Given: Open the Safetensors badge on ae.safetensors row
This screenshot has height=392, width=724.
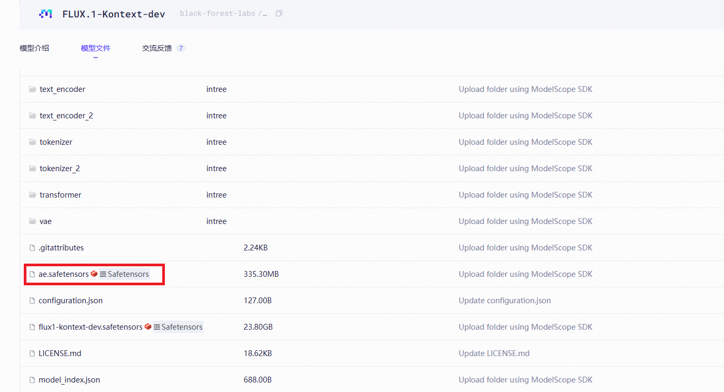Looking at the screenshot, I should click(125, 274).
